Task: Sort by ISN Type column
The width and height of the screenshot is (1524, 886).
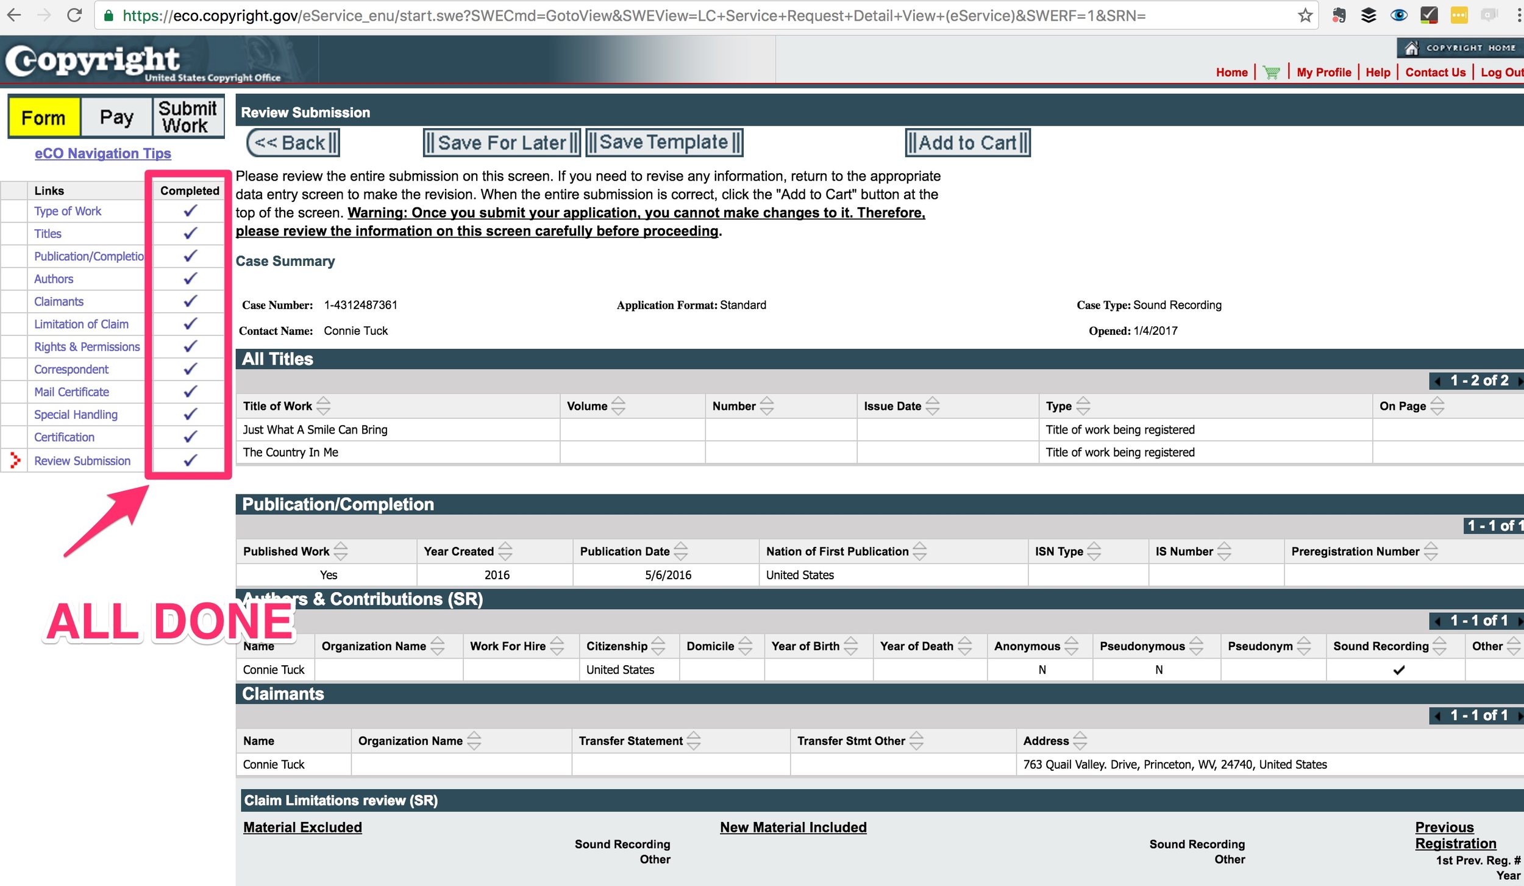Action: coord(1094,551)
